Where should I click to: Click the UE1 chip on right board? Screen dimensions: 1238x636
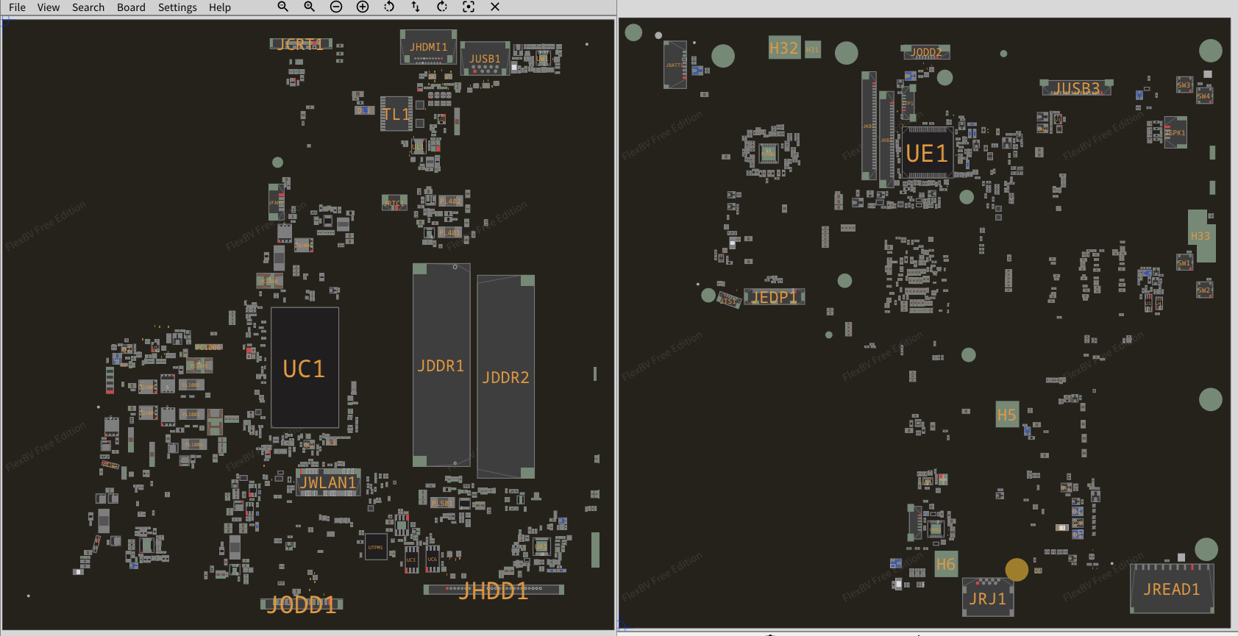point(927,153)
